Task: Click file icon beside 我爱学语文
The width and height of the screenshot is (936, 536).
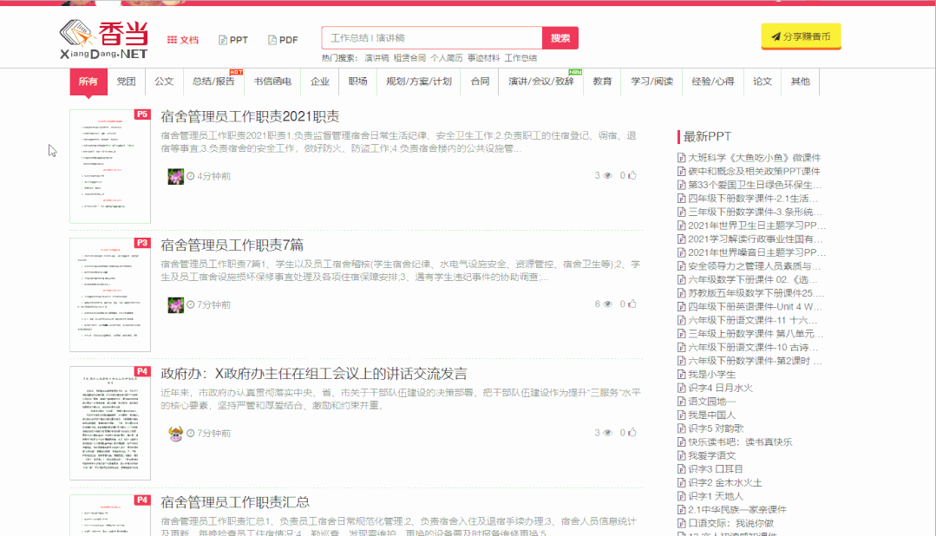Action: tap(682, 456)
